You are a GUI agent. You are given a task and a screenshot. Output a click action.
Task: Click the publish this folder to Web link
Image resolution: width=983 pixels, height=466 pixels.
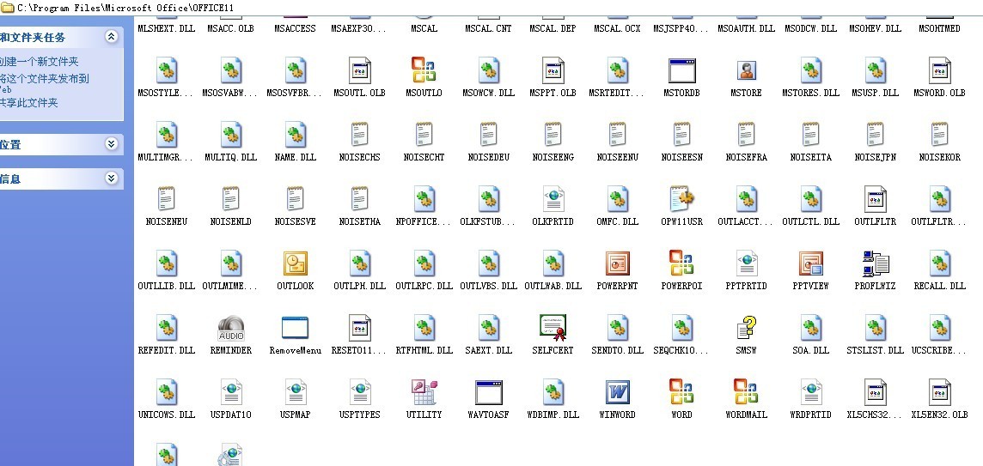(x=44, y=84)
